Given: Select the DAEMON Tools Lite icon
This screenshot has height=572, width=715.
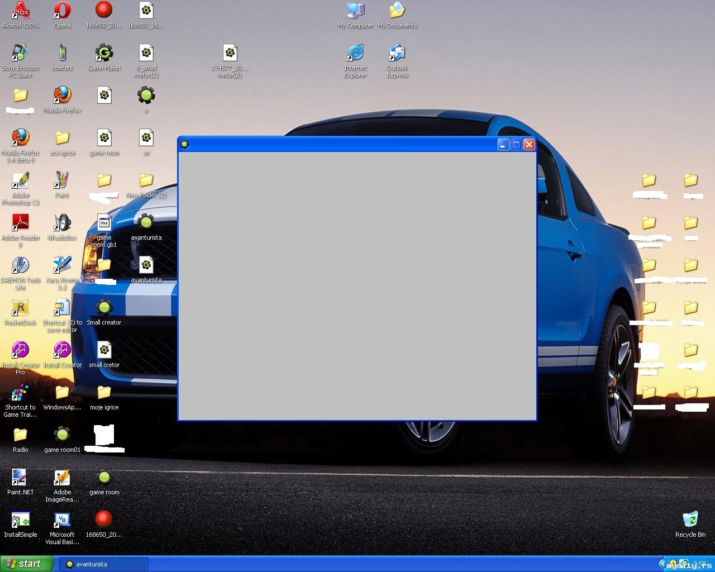Looking at the screenshot, I should point(21,266).
